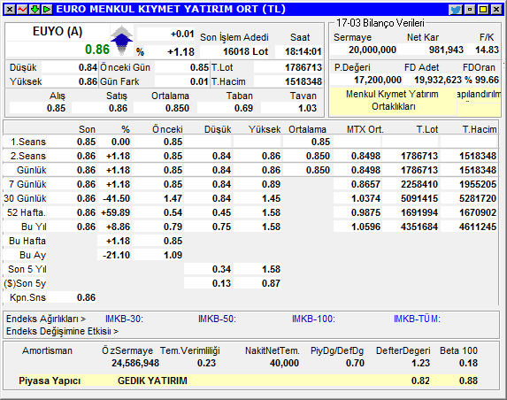Select the Kpn.Sns row label
Image resolution: width=507 pixels, height=400 pixels.
[27, 297]
